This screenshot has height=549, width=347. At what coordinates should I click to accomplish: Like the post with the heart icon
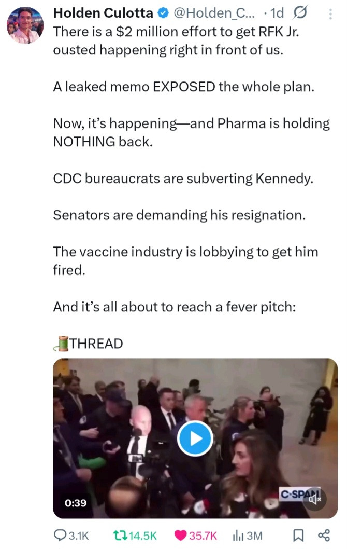click(181, 535)
